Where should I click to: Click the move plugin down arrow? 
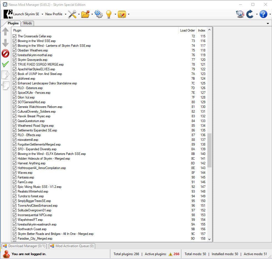[6, 43]
